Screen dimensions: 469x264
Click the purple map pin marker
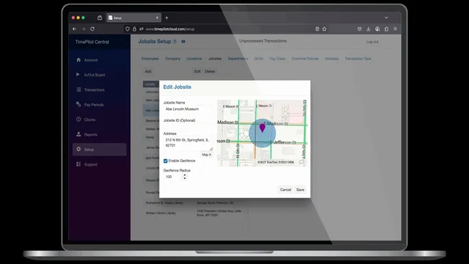point(263,127)
